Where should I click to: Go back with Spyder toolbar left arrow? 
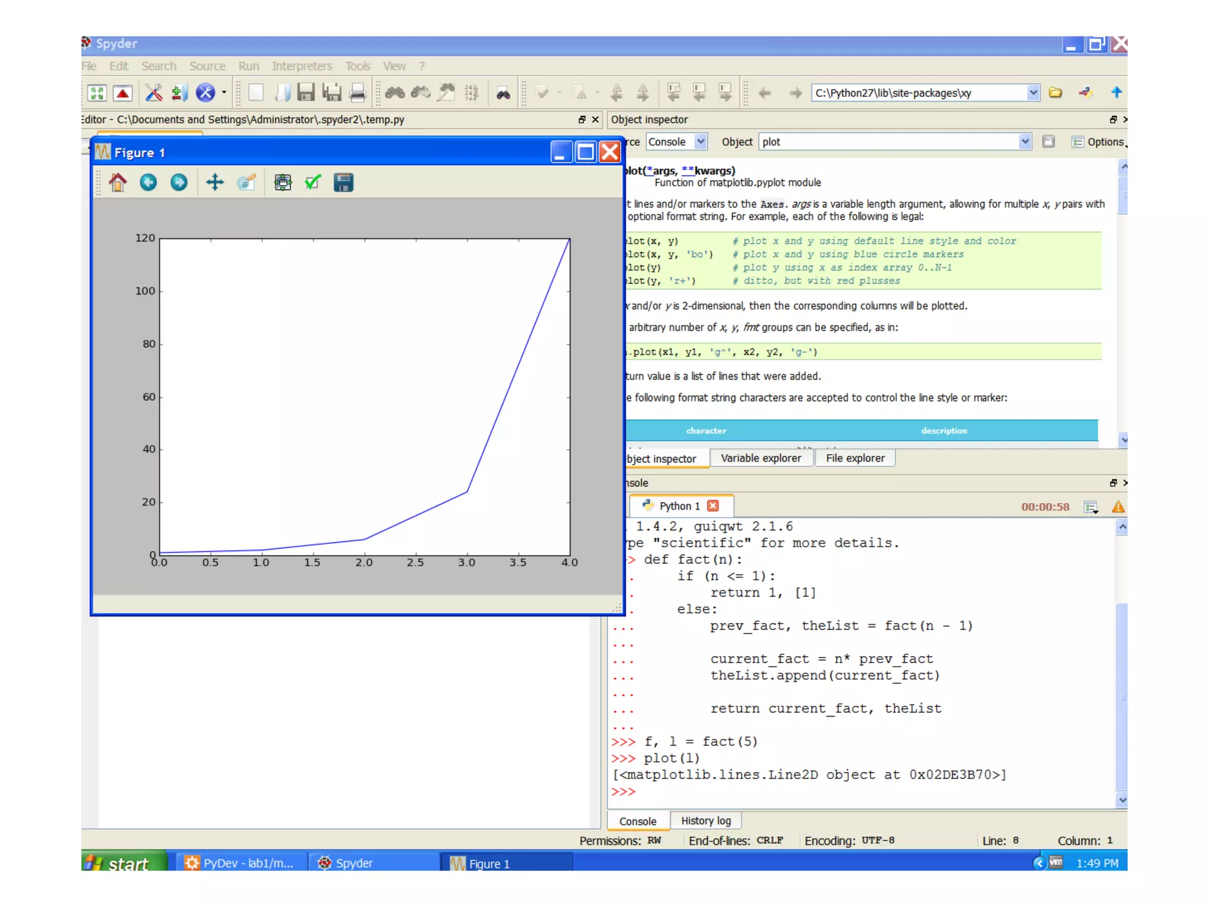click(x=765, y=93)
